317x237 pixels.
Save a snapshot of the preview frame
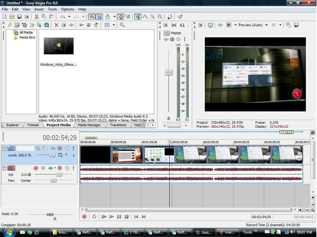(296, 25)
